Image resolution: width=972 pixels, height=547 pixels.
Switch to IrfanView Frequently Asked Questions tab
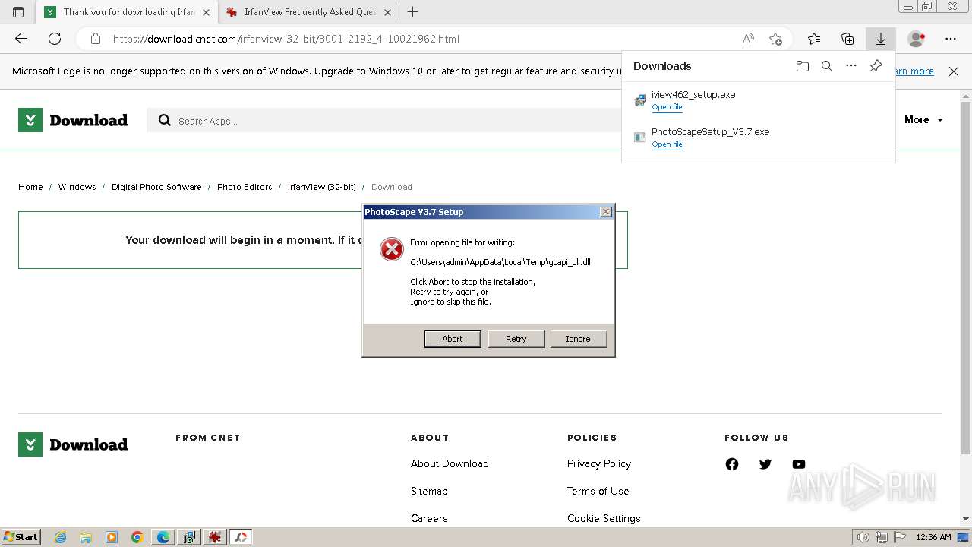(309, 12)
